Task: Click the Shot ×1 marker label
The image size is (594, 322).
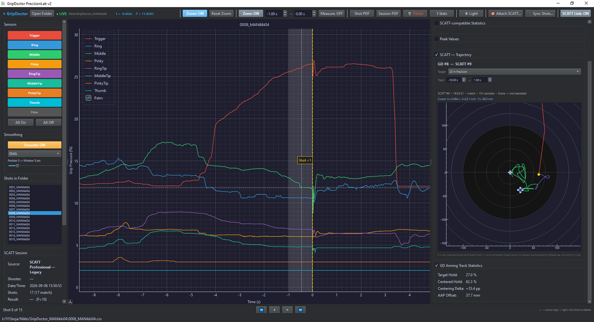Action: (305, 160)
